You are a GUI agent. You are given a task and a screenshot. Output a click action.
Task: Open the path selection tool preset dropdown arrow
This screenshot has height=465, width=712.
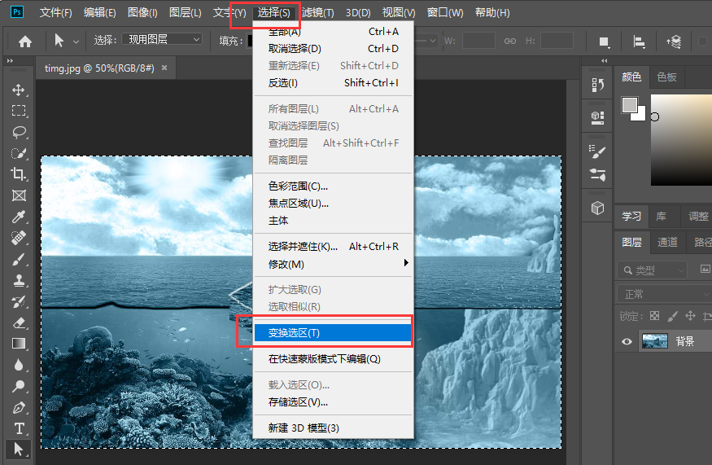point(76,42)
